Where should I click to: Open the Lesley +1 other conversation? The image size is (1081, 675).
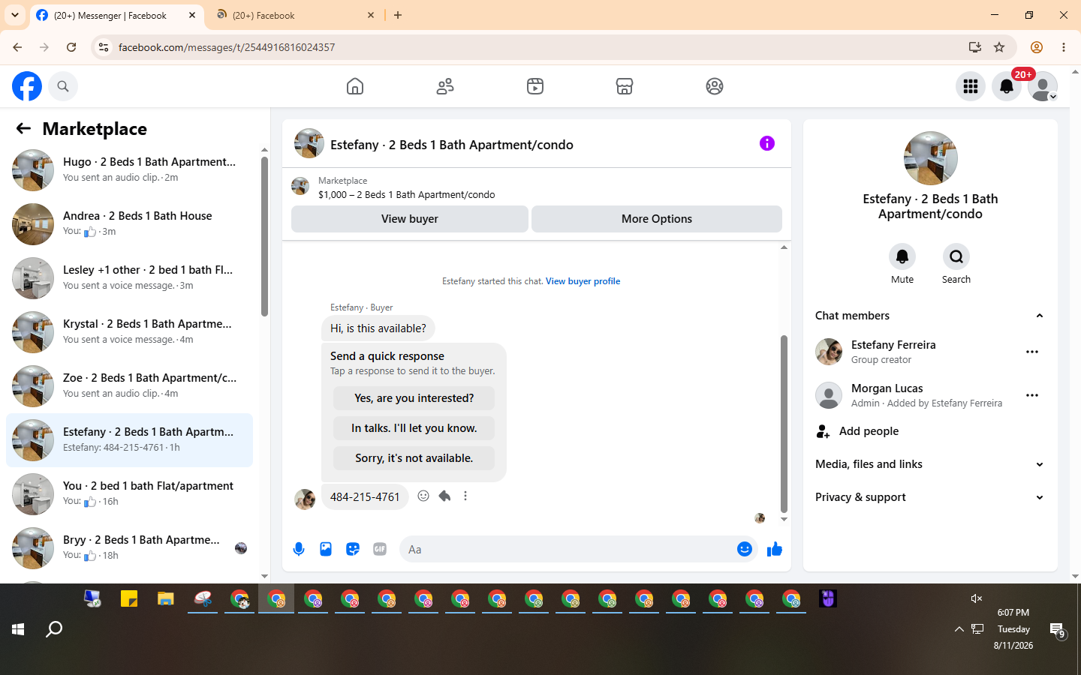(129, 277)
